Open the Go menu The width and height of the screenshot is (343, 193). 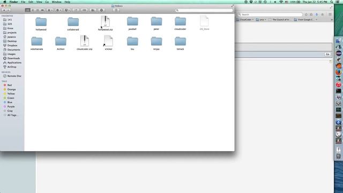tap(47, 2)
